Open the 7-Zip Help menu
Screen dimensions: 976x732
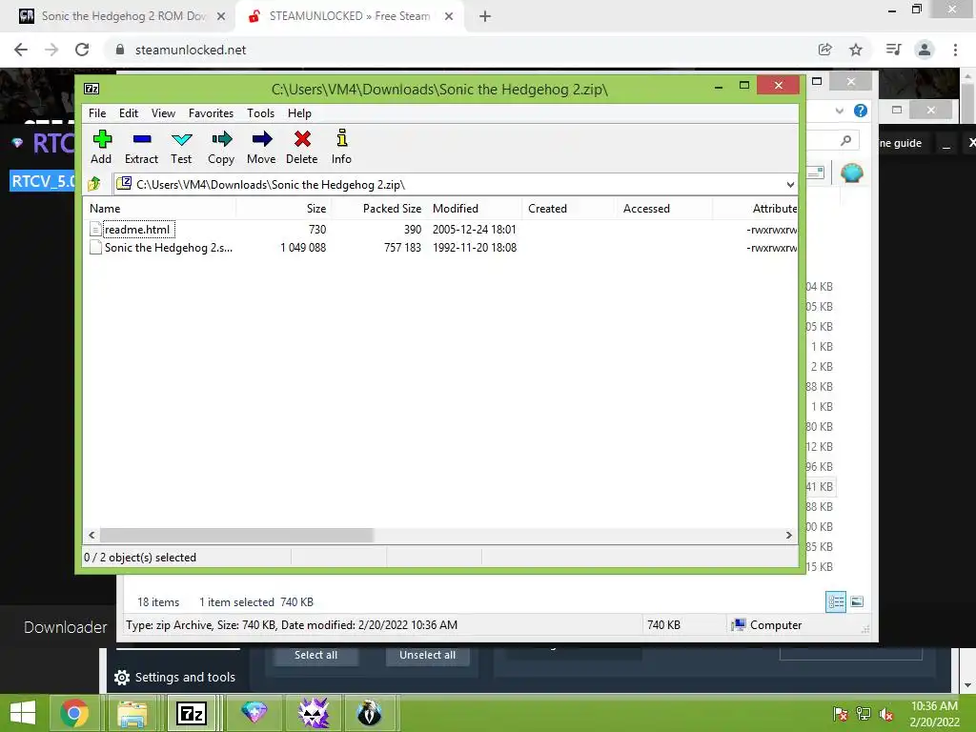(x=299, y=113)
